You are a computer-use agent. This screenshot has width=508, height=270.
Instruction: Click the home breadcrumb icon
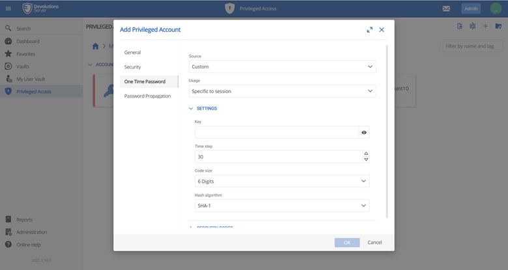pos(96,46)
